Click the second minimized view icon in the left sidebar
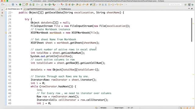Viewport: 195px width, 109px height. pos(2,13)
